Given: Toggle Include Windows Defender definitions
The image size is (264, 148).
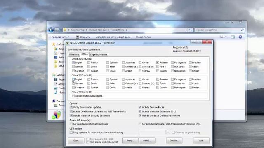Looking at the screenshot, I should pyautogui.click(x=140, y=116).
